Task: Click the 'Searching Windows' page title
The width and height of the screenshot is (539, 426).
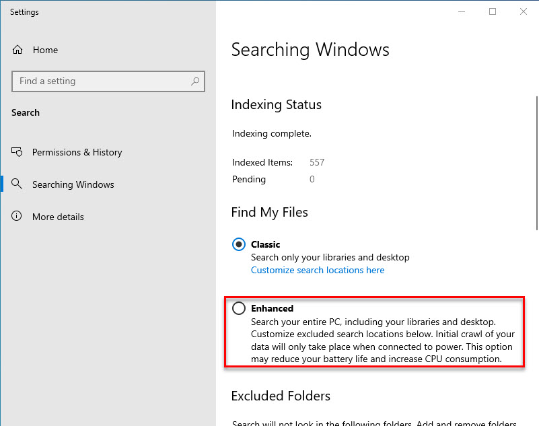Action: (x=310, y=50)
